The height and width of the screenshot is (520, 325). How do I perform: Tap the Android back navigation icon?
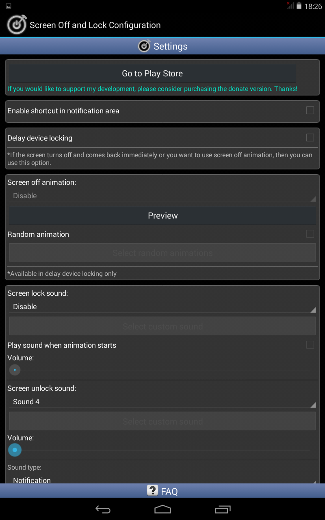point(103,509)
